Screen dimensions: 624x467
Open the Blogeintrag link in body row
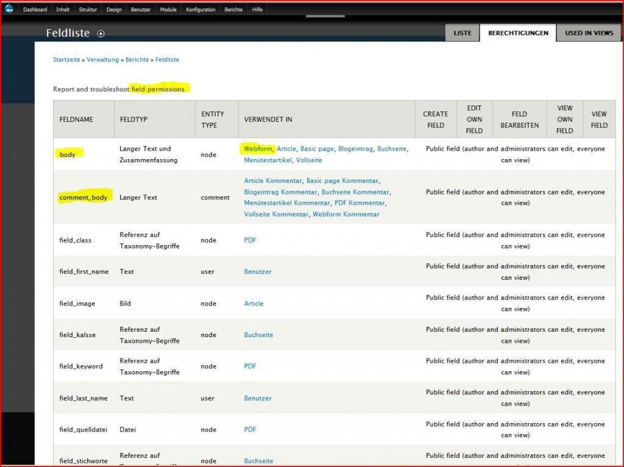355,149
